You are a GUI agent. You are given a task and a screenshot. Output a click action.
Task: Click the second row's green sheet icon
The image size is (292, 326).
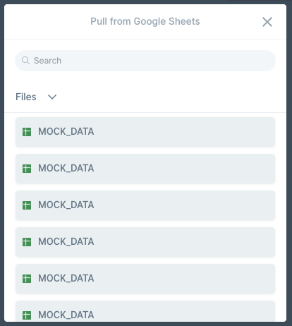[x=27, y=169]
